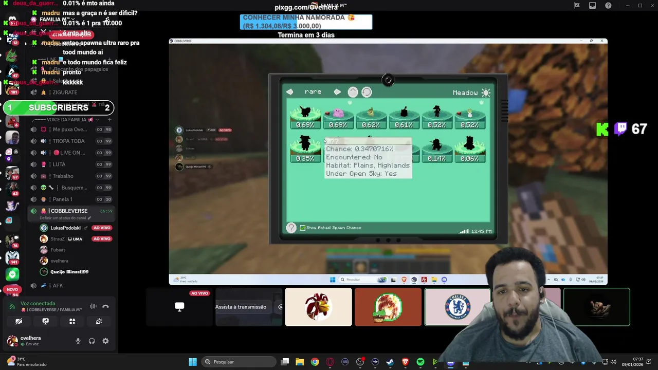This screenshot has height=370, width=658.
Task: Select the pink Ditto 0.69% entry
Action: coord(338,118)
